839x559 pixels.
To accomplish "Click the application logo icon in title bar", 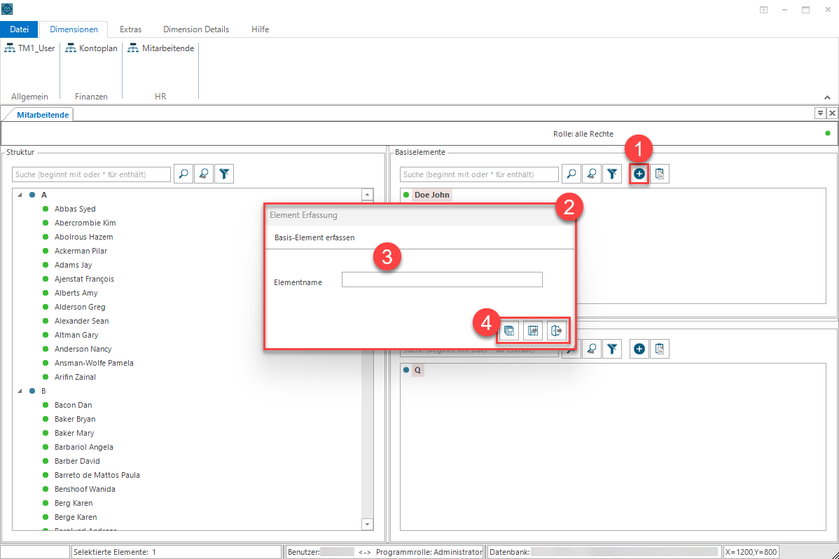I will point(8,9).
